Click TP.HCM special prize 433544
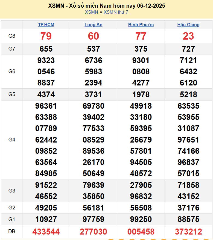Viewport: 213px width, 240px height. coord(46,232)
